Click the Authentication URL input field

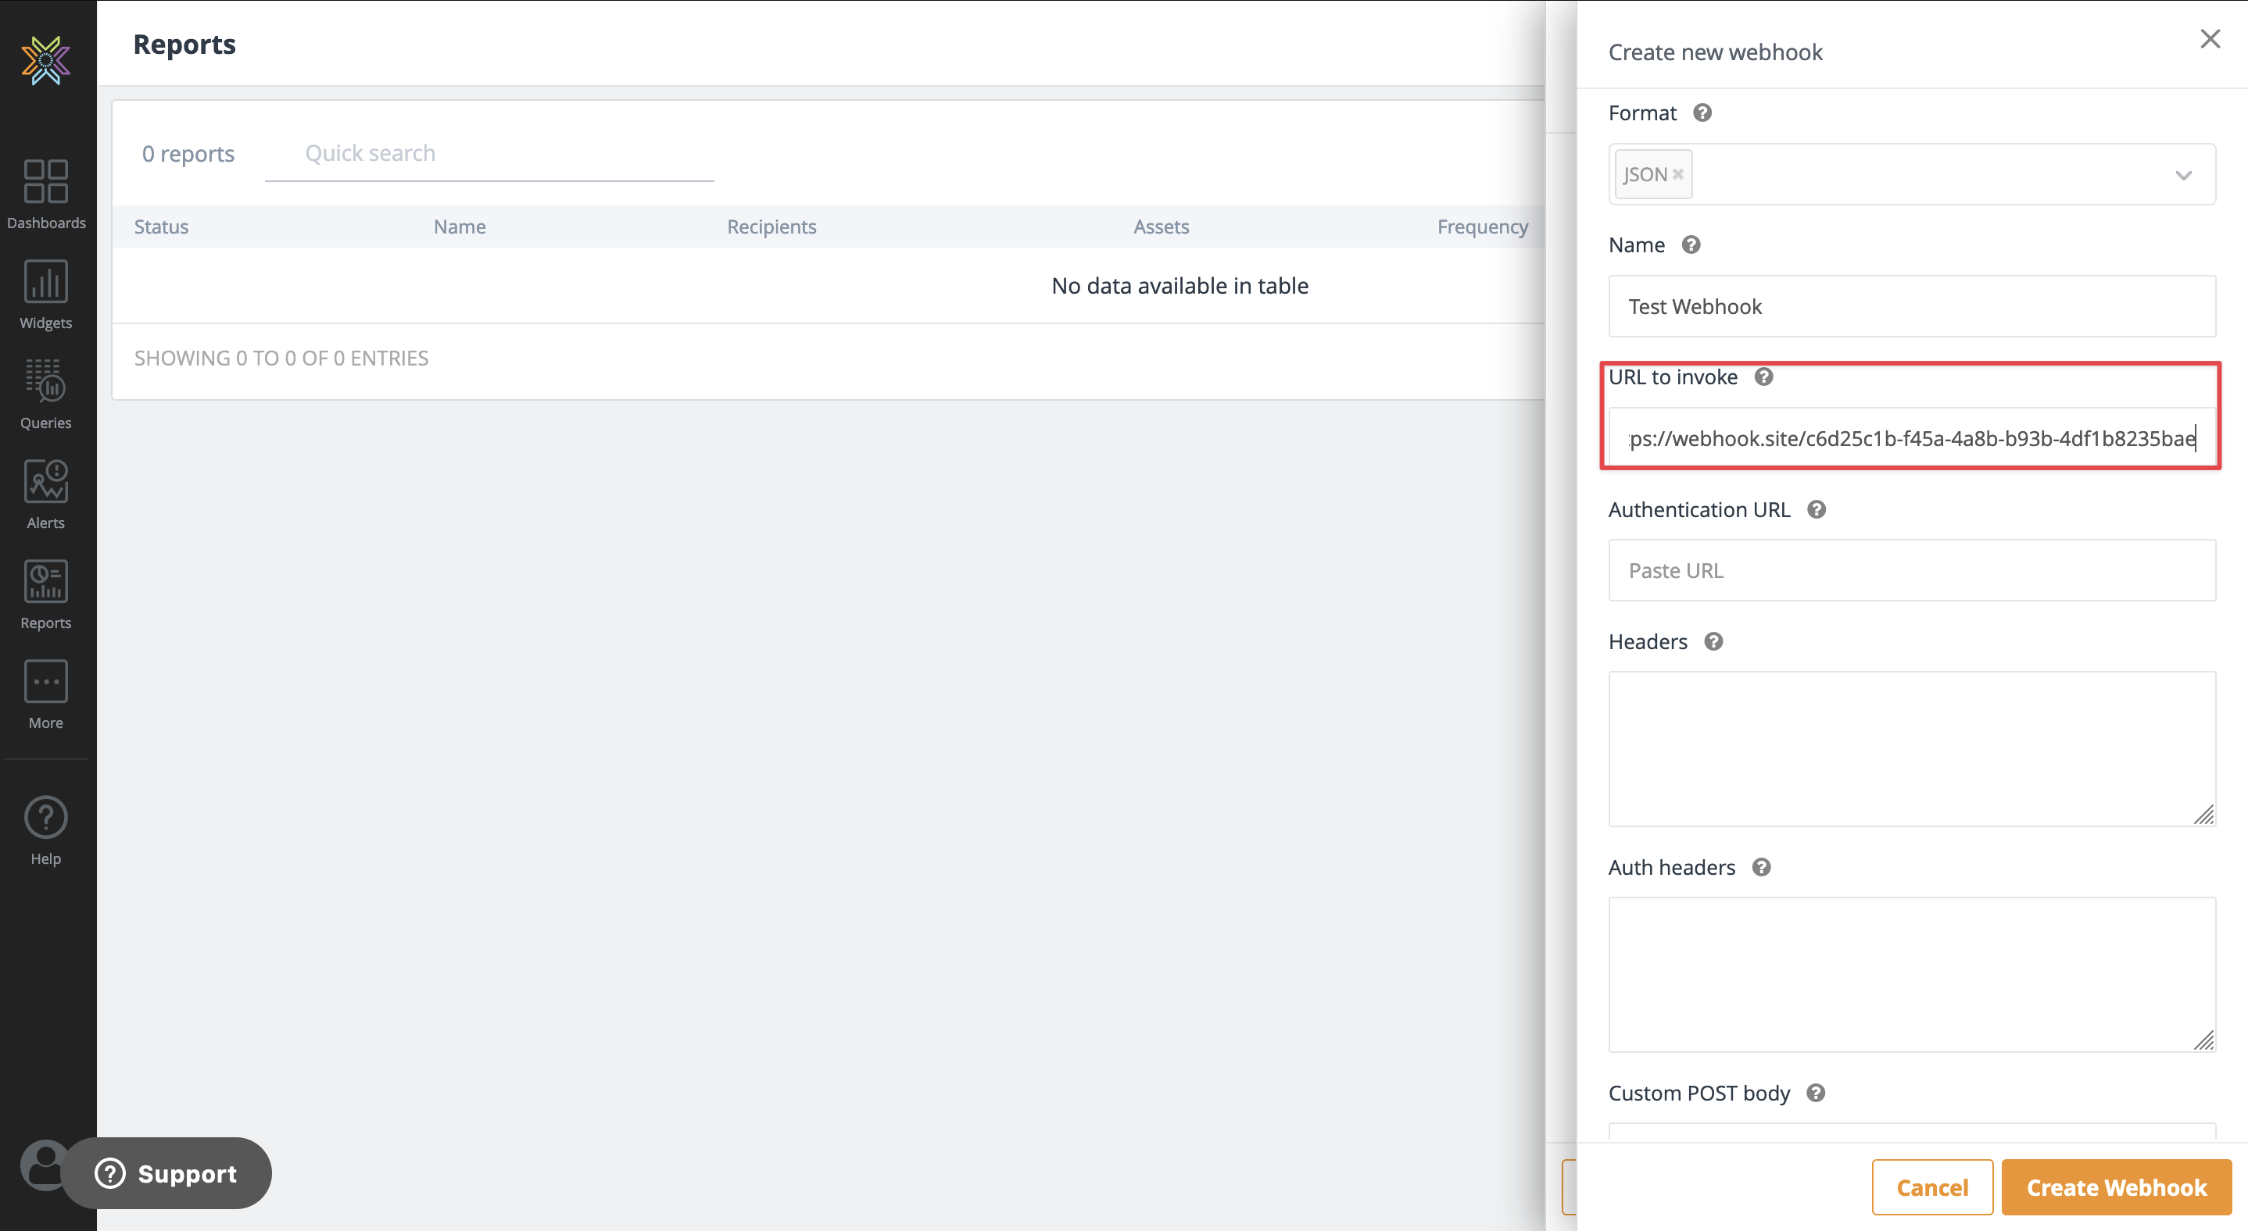[1911, 570]
